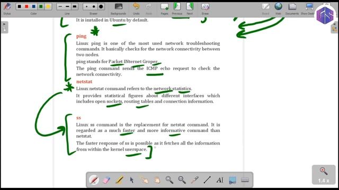Choose the medium line width

point(67,6)
